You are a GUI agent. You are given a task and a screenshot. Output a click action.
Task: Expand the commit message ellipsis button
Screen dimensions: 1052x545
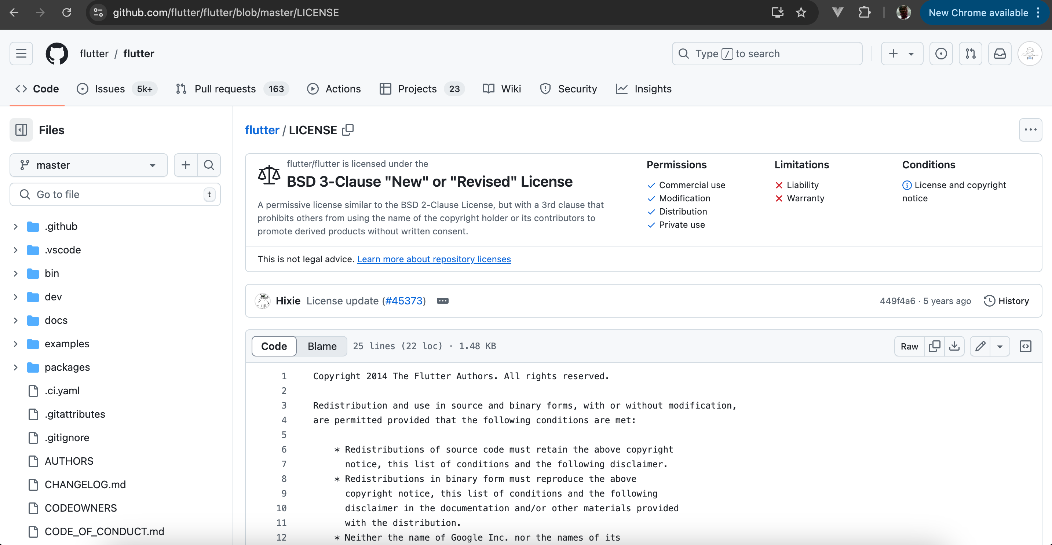click(x=442, y=301)
